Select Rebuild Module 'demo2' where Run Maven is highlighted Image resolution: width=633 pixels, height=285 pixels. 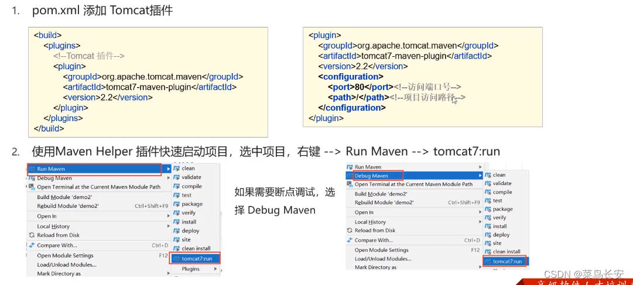68,206
